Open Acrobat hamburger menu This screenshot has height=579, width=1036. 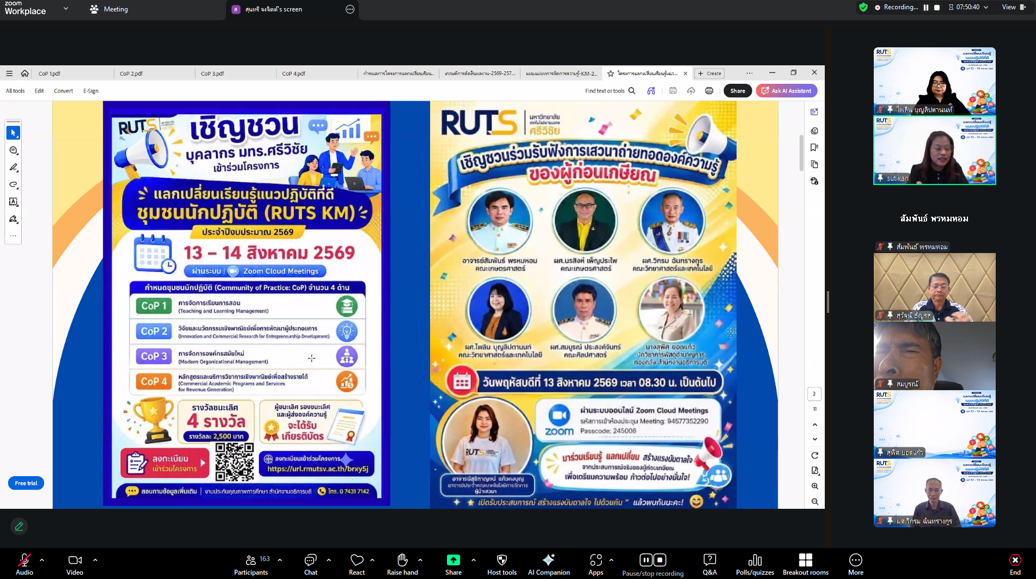click(x=9, y=73)
